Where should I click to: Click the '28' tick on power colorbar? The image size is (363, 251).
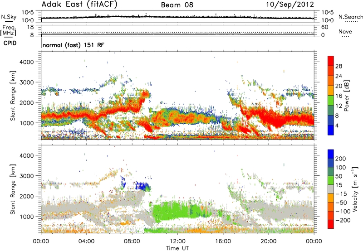338,66
